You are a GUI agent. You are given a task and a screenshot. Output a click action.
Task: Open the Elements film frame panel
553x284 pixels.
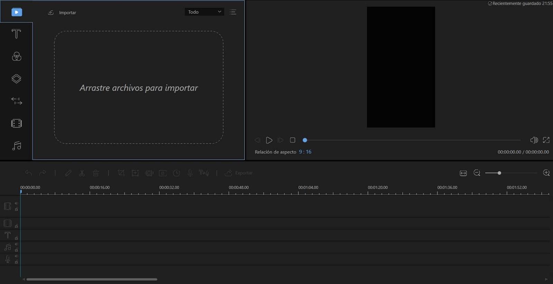point(17,123)
